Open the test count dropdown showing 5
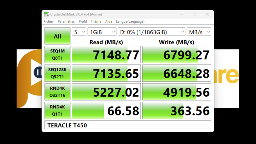This screenshot has height=144, width=256. pyautogui.click(x=79, y=32)
